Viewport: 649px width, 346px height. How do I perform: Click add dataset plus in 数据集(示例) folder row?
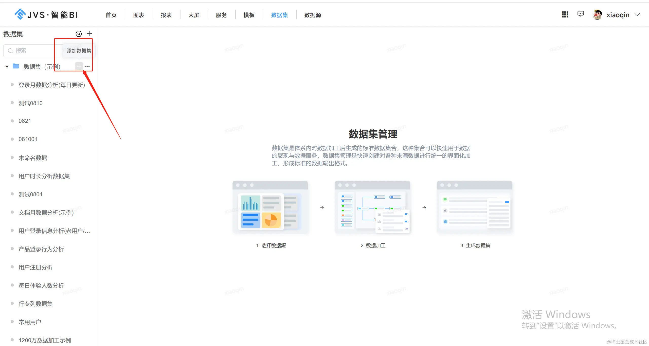pos(79,66)
